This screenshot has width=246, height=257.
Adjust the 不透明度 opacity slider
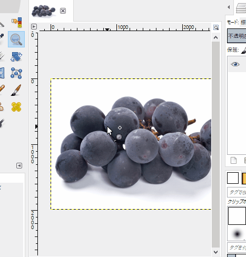(x=237, y=36)
